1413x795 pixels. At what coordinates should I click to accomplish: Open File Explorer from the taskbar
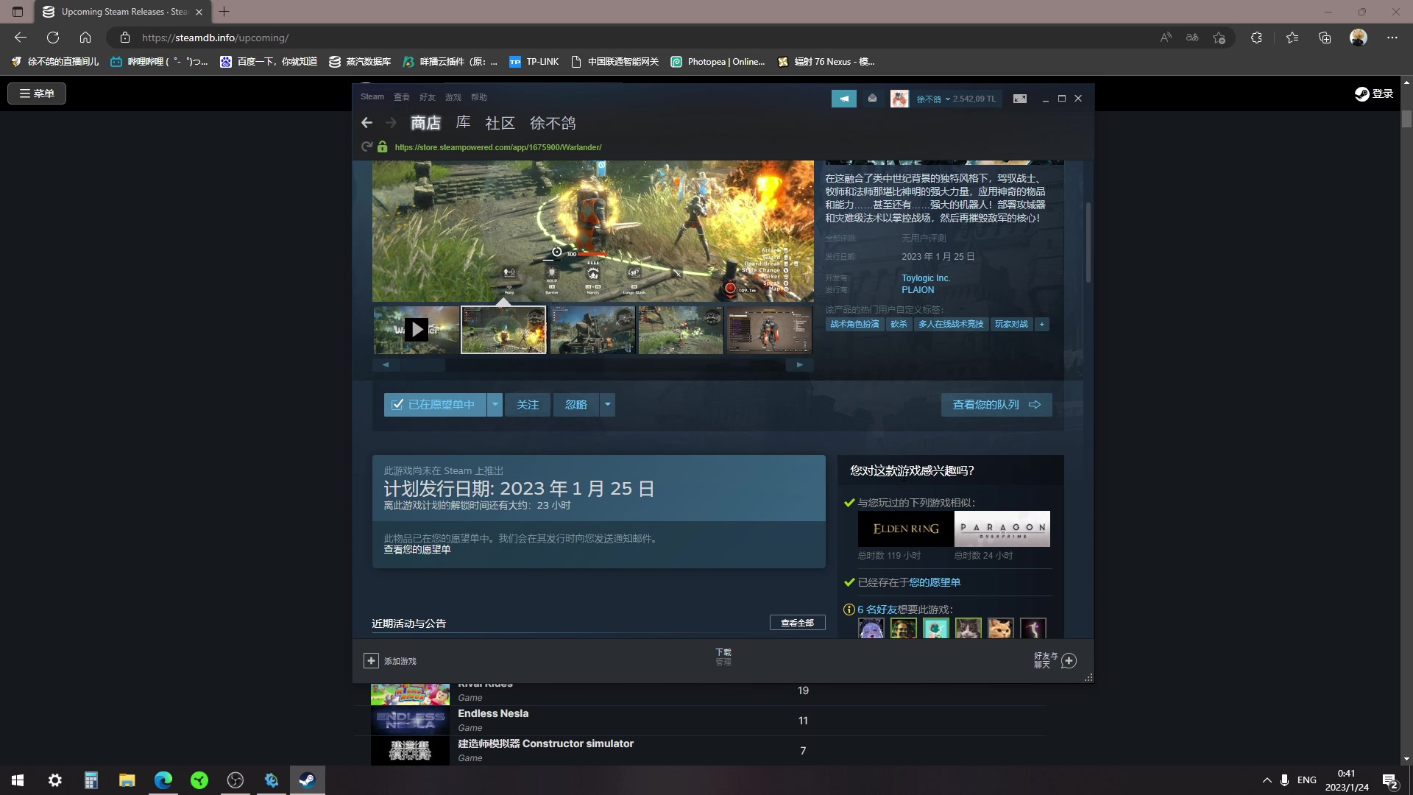[127, 780]
